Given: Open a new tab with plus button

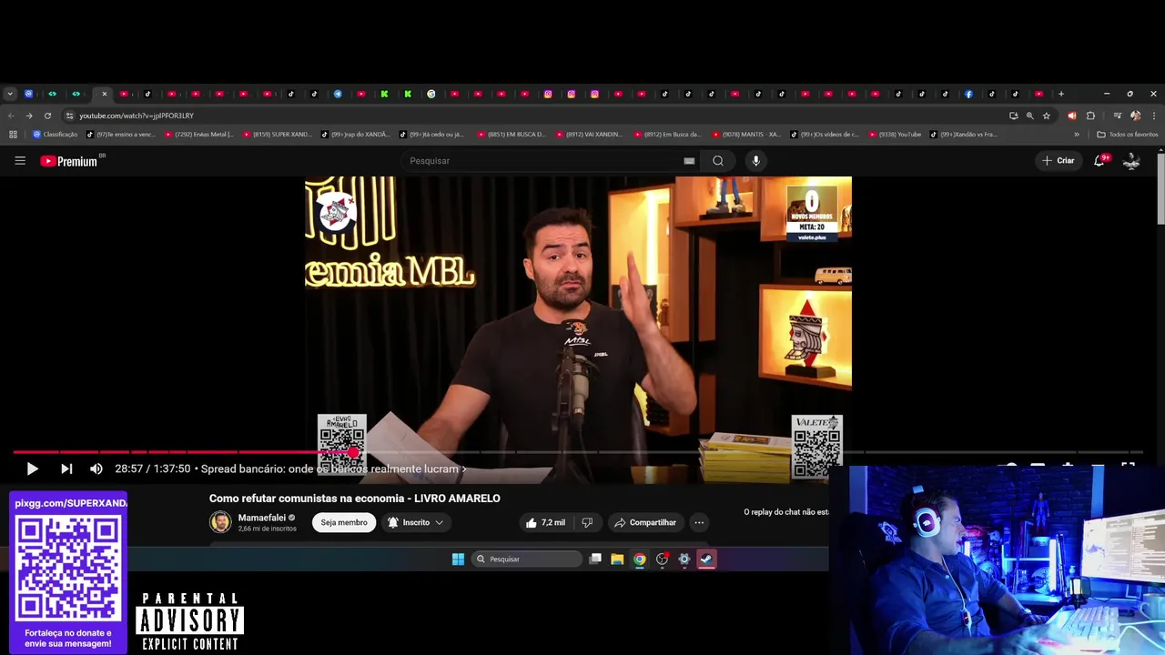Looking at the screenshot, I should 1060,94.
